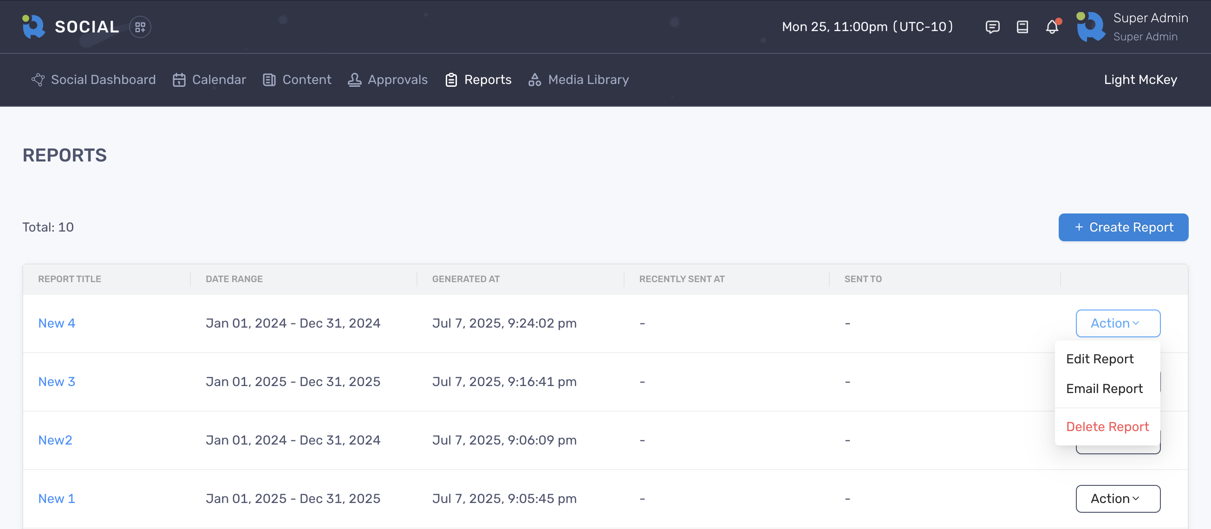The height and width of the screenshot is (529, 1211).
Task: Click the Create Report button
Action: (x=1123, y=227)
